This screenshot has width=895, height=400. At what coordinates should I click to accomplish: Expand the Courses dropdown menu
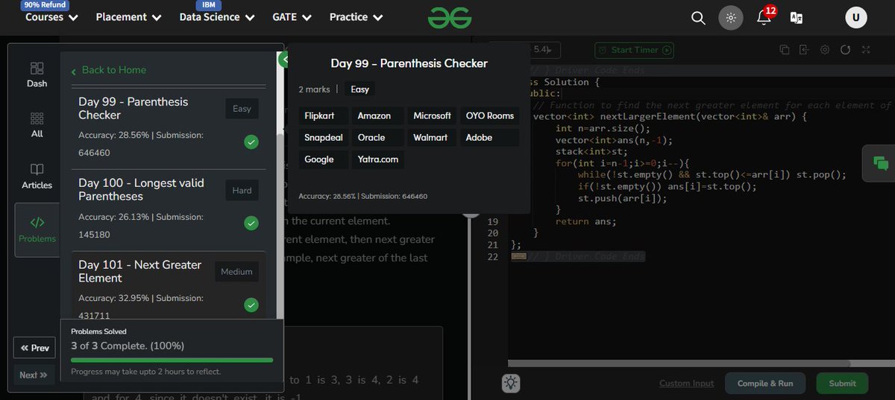click(51, 17)
